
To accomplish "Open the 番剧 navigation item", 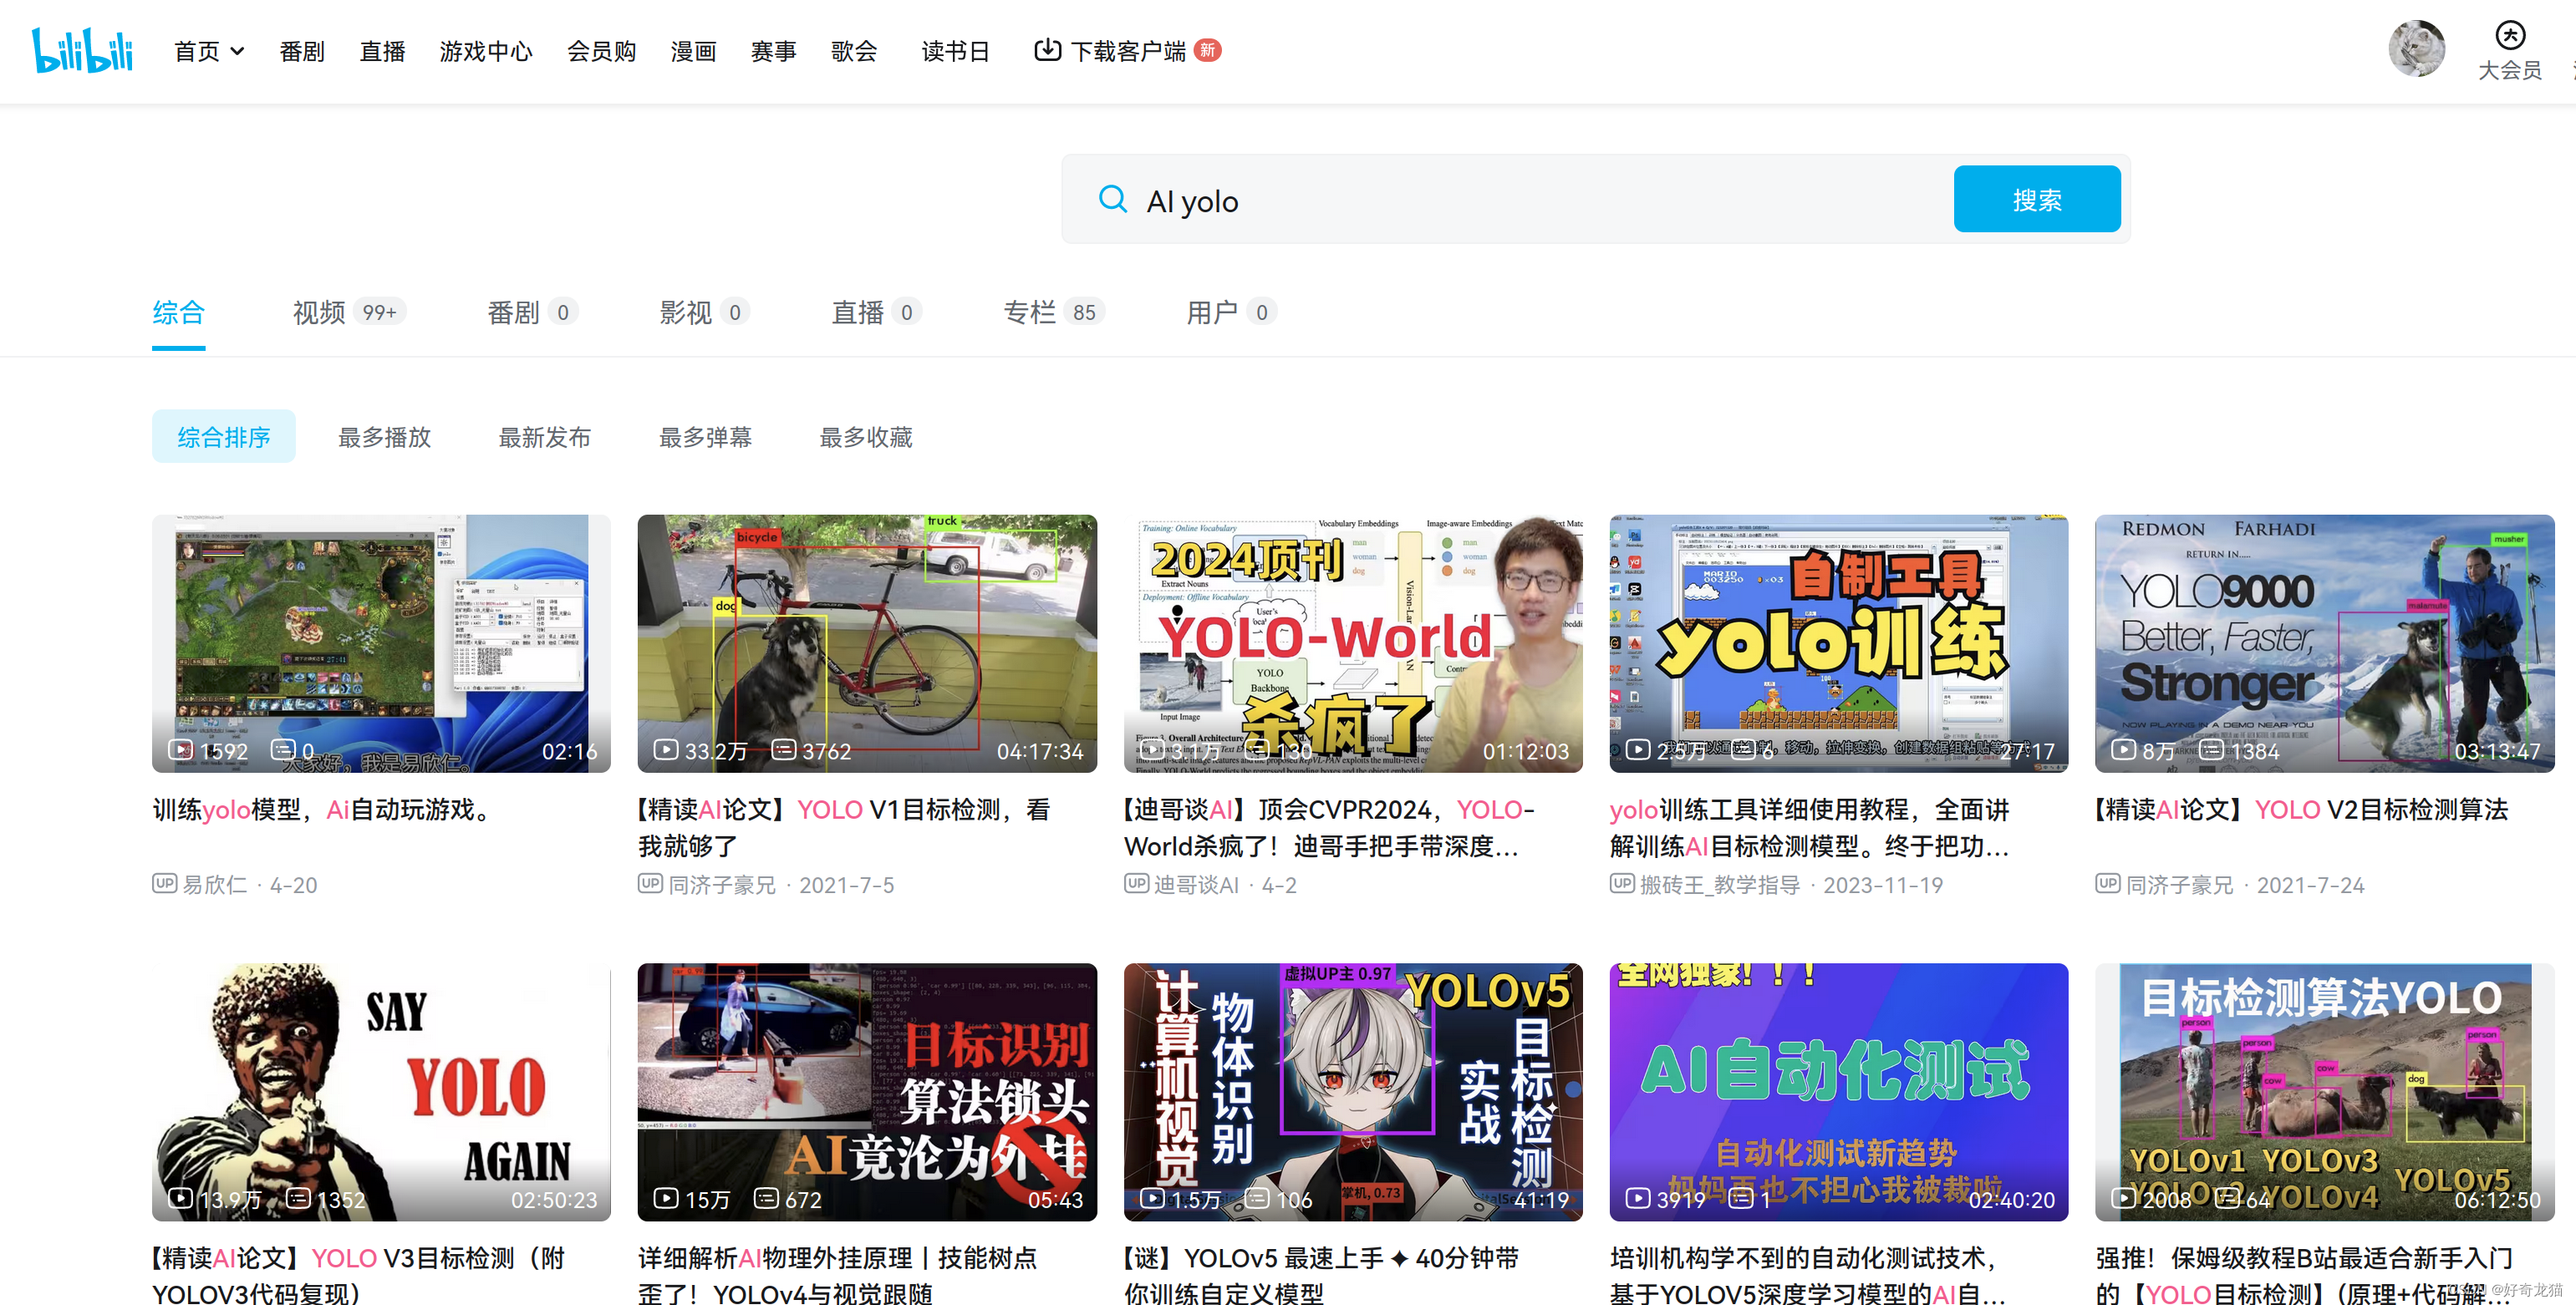I will click(x=302, y=51).
